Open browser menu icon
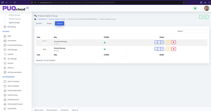This screenshot has height=111, width=211. 209,2
